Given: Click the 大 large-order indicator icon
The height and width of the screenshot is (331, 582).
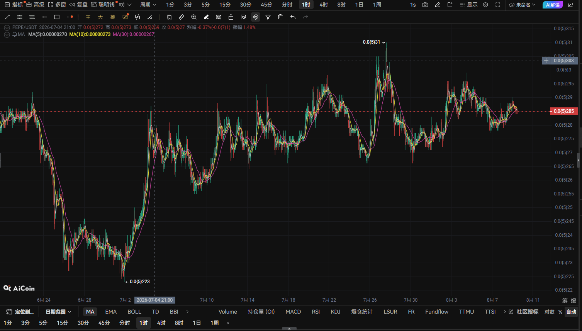Looking at the screenshot, I should pyautogui.click(x=100, y=17).
